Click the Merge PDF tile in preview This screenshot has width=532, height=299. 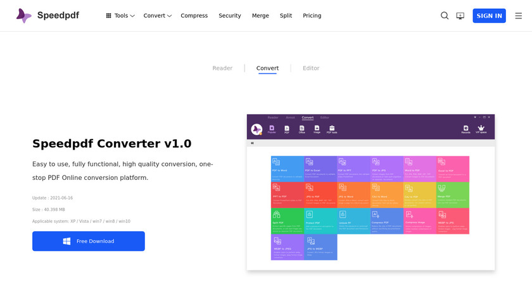pos(453,195)
